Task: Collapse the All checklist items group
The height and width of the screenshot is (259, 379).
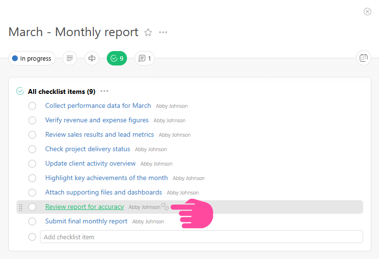Action: pos(20,91)
